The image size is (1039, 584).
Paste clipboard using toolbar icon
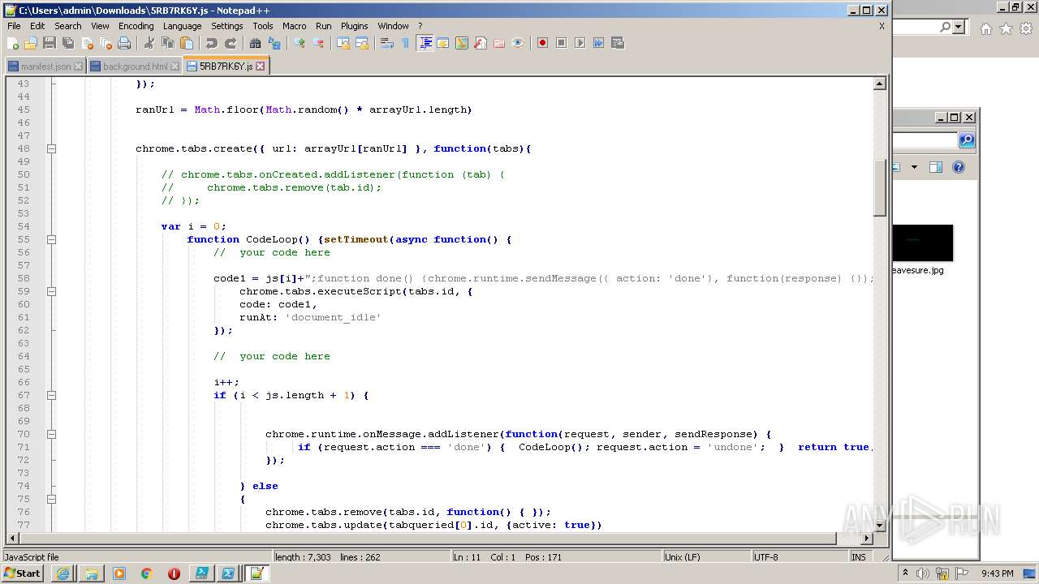point(187,43)
